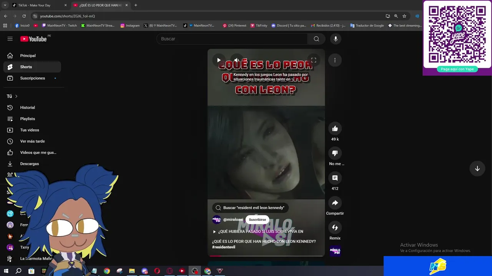Image resolution: width=492 pixels, height=276 pixels.
Task: Open Descargas in the sidebar
Action: 32,164
